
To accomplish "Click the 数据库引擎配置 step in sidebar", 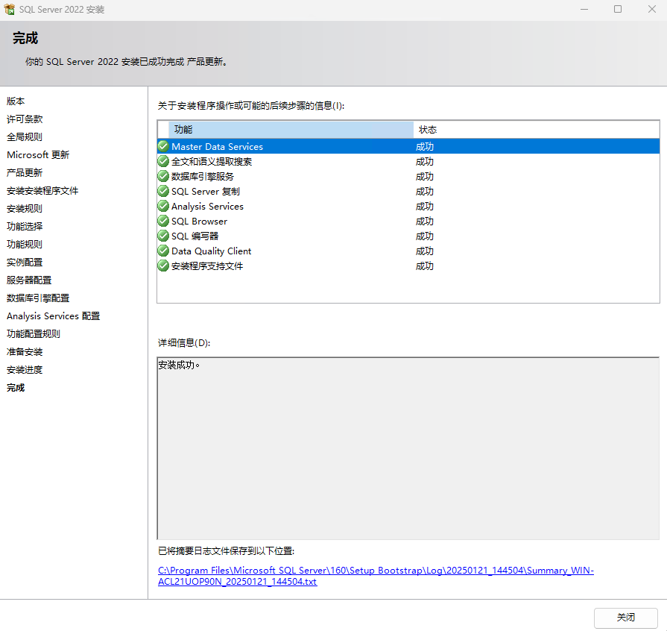I will tap(38, 298).
